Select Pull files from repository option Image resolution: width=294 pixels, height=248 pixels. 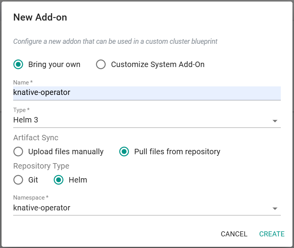(124, 152)
